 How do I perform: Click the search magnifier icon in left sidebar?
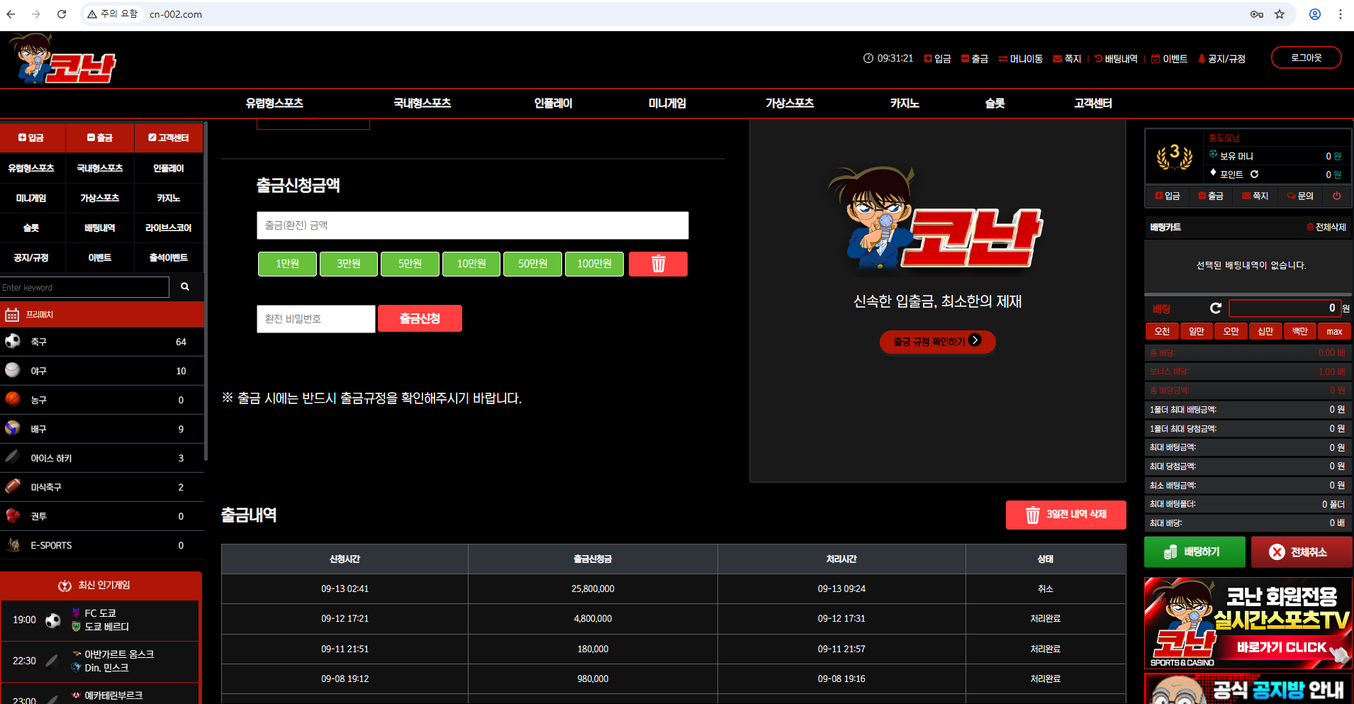185,287
